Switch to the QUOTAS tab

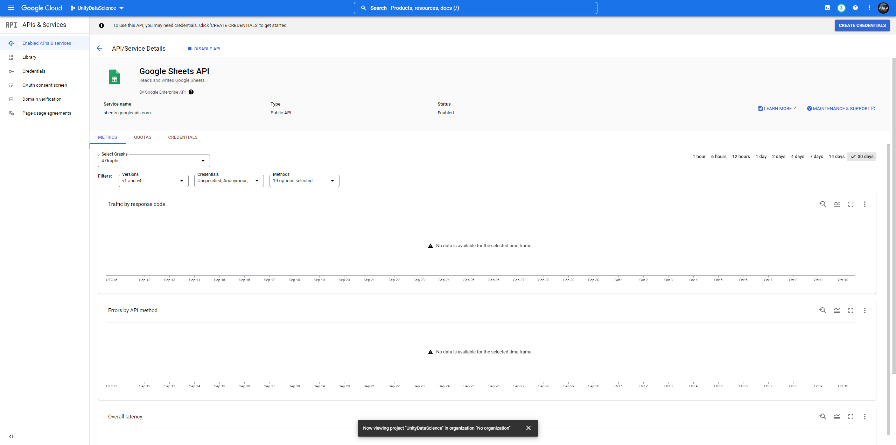click(143, 137)
